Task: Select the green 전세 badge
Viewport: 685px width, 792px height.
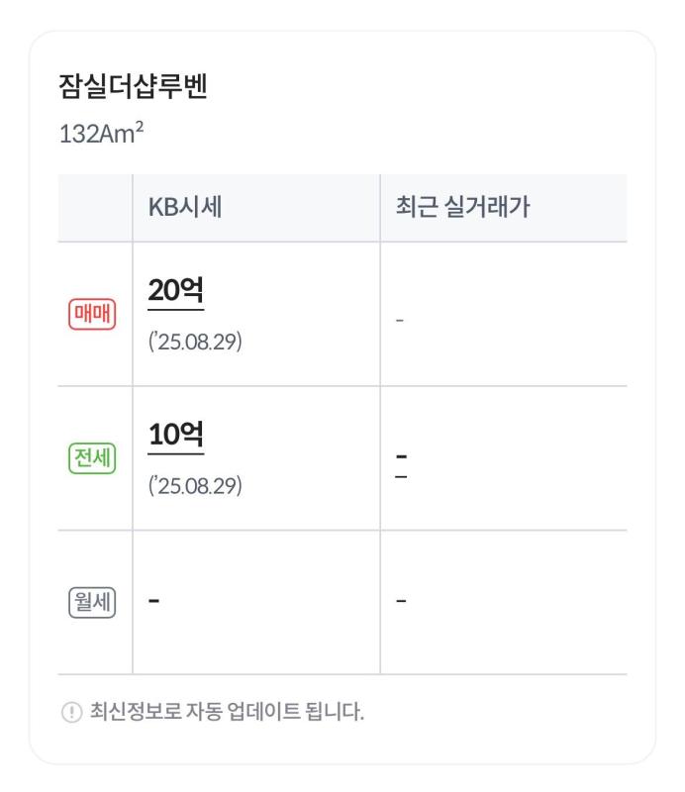Action: pos(92,458)
